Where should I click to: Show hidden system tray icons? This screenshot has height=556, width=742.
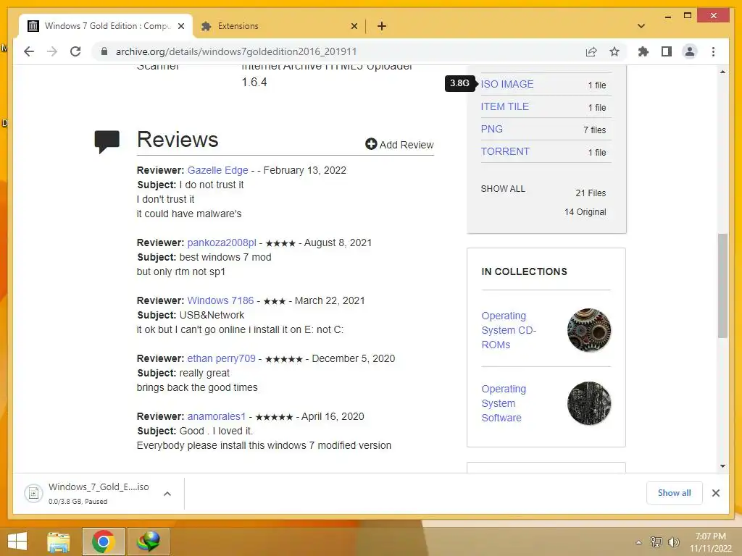tap(639, 542)
